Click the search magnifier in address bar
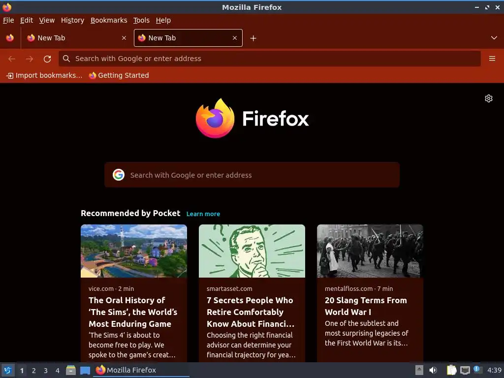The image size is (504, 378). tap(66, 59)
